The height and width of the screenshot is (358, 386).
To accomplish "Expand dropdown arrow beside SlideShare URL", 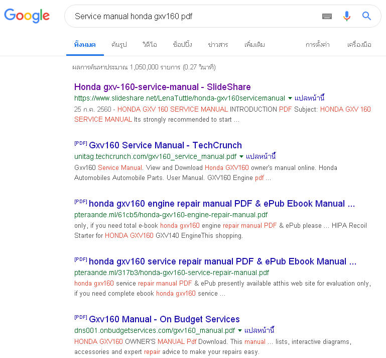I will coord(290,99).
